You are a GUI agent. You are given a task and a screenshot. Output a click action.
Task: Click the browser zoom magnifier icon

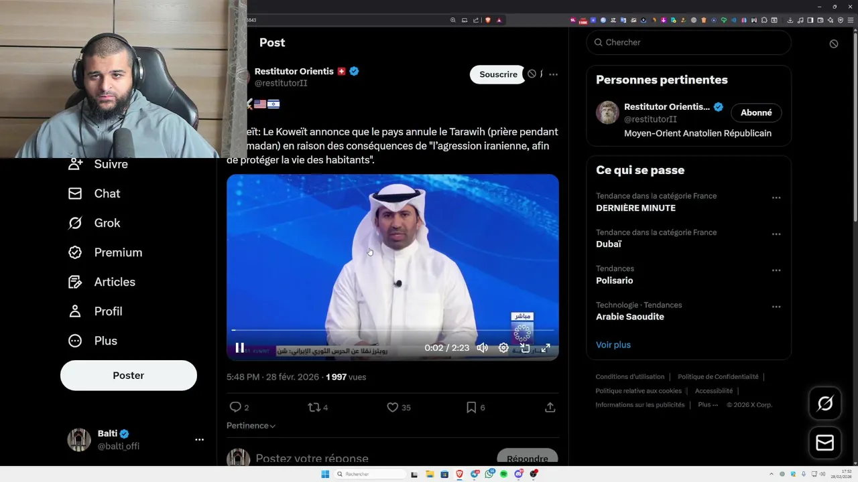[452, 20]
